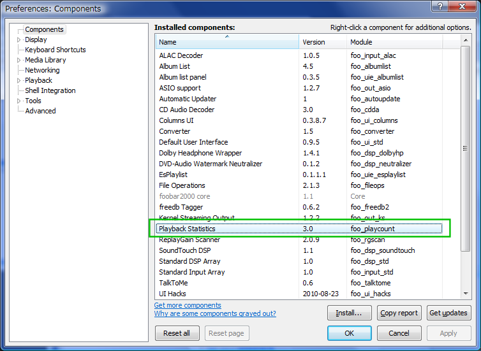The width and height of the screenshot is (481, 351).
Task: Open Keyboard Shortcuts preferences
Action: pos(56,50)
